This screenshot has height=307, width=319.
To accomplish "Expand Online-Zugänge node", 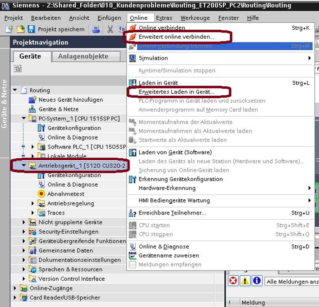I will pyautogui.click(x=15, y=288).
